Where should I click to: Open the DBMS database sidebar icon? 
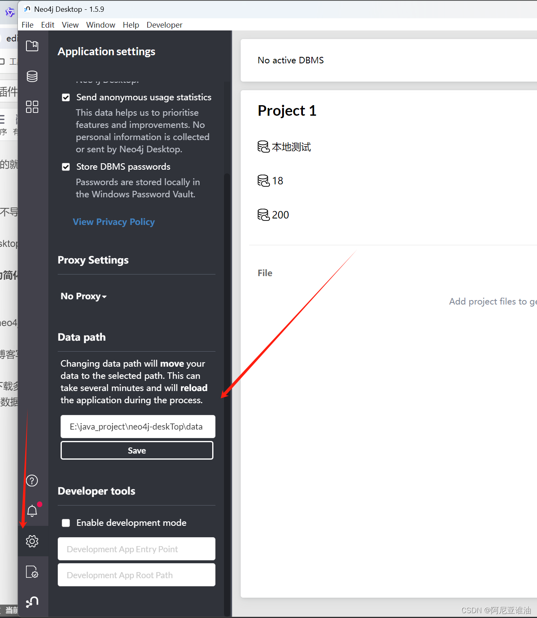[32, 76]
